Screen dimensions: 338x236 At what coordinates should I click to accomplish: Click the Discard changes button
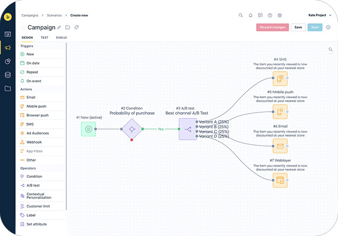tap(272, 28)
